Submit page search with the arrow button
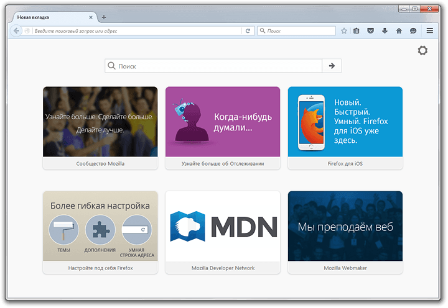 click(x=332, y=66)
